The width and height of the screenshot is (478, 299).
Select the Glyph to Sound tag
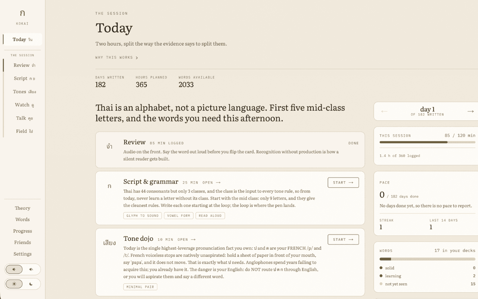[143, 216]
